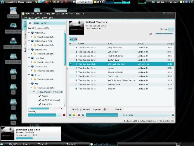This screenshot has height=146, width=194.
Task: Expand The Goo Goo Dolls under Alternative & Punk
Action: pos(31,45)
